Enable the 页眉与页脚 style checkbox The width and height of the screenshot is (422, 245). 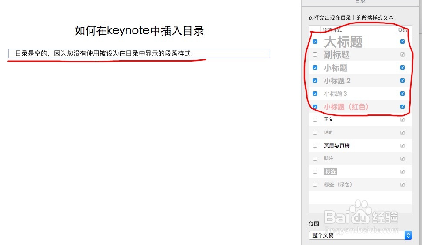pos(315,146)
